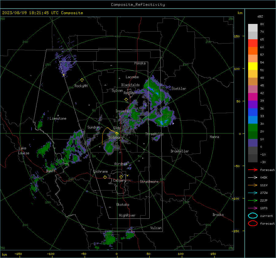Click the 39 dBZ magenta color swatch

(x=253, y=97)
